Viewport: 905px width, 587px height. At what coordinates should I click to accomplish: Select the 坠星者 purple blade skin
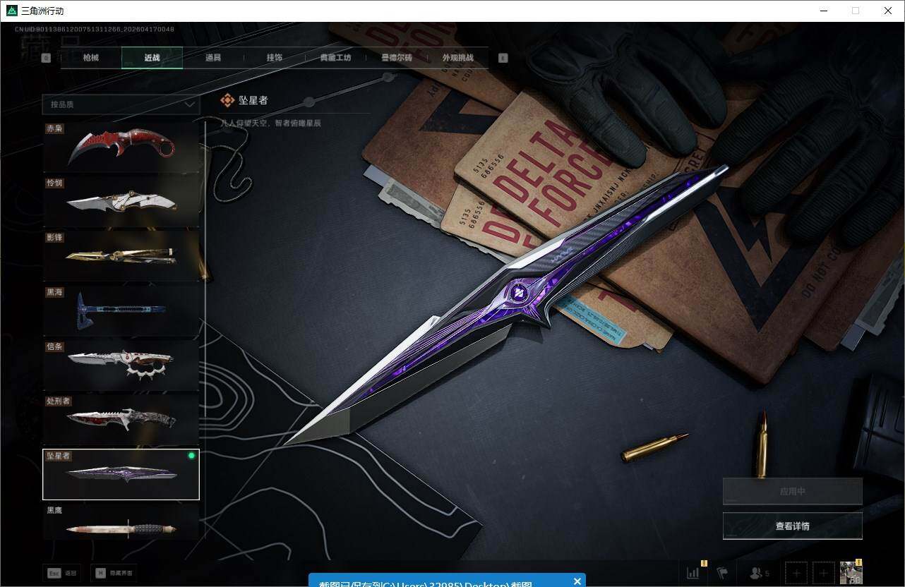tap(121, 474)
